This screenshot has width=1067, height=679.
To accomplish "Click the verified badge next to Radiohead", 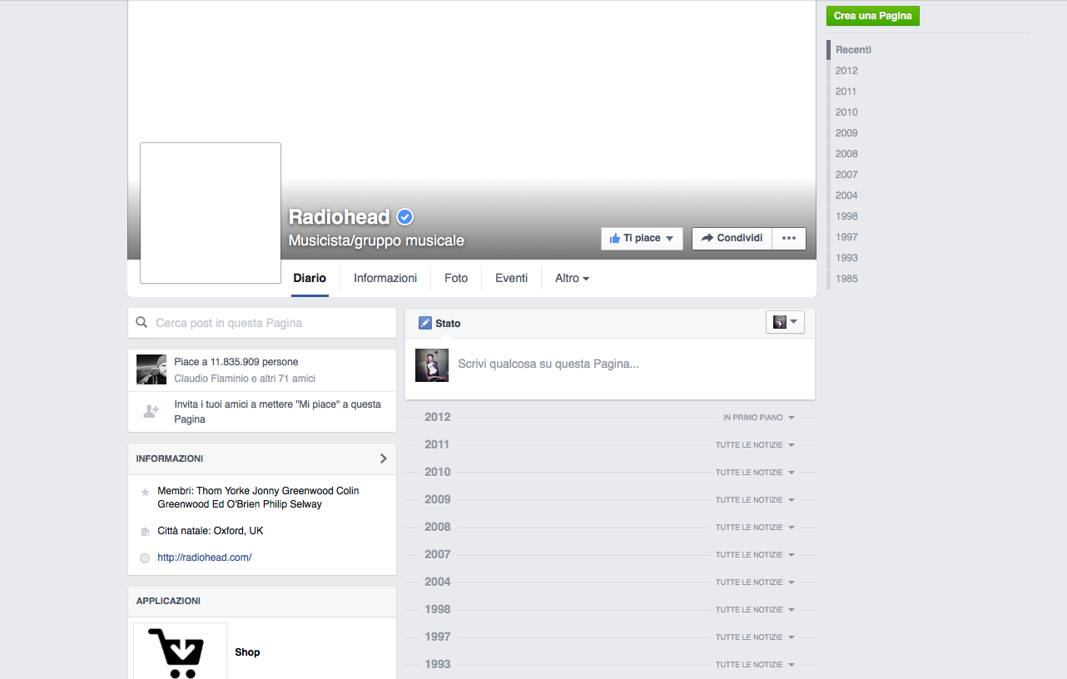I will [405, 217].
